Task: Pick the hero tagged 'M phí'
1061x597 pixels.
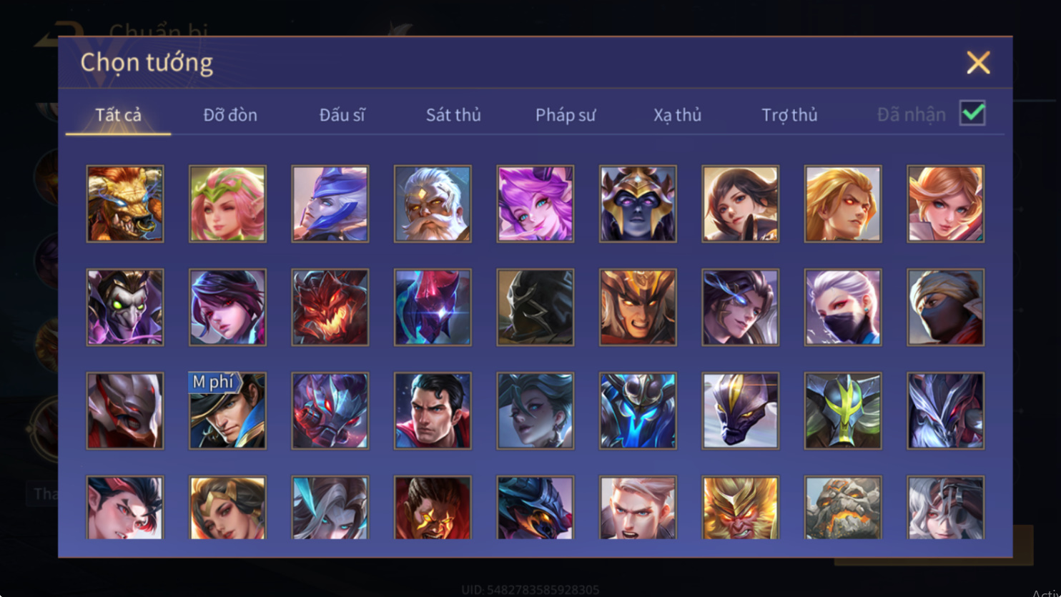Action: [x=227, y=411]
